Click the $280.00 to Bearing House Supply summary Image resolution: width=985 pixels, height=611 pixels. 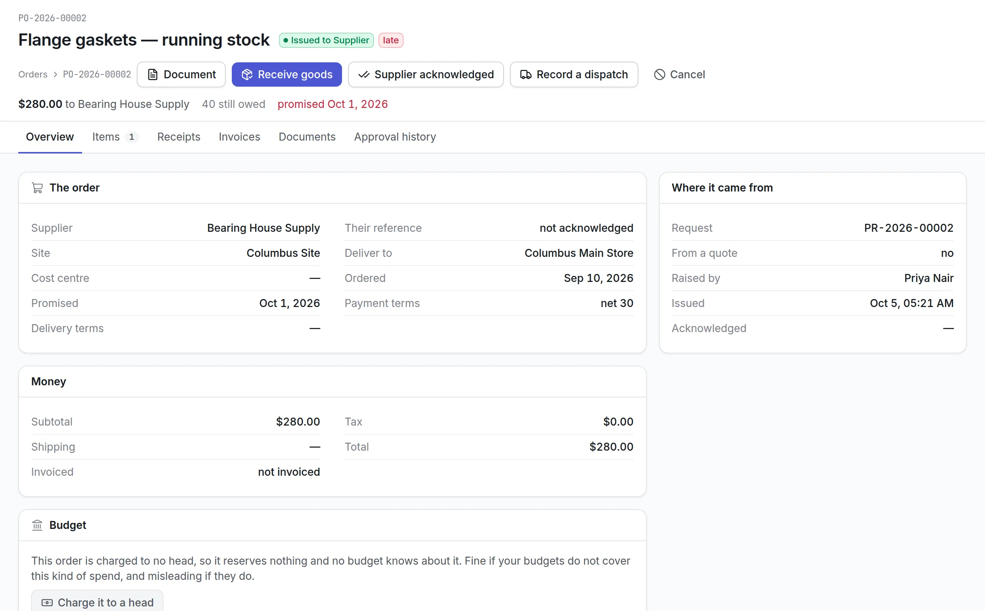point(104,104)
